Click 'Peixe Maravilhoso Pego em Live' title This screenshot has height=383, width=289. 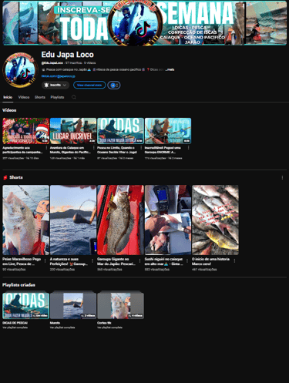coord(22,261)
